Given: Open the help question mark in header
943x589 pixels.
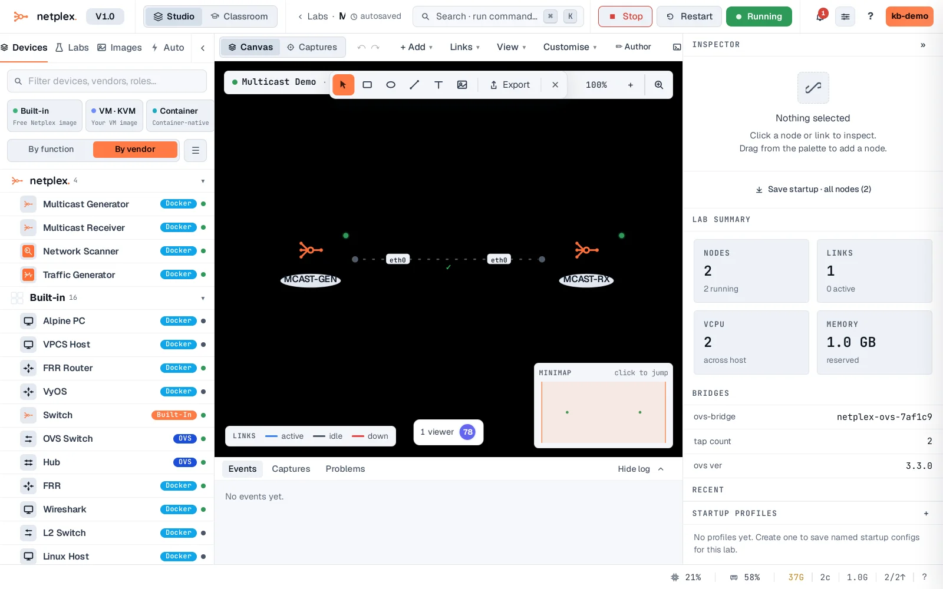Looking at the screenshot, I should [870, 16].
